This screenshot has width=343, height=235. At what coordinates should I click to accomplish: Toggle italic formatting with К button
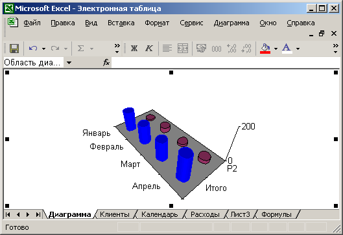(149, 49)
